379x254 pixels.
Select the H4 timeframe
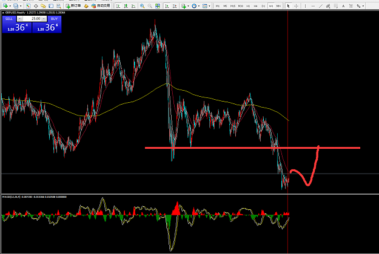point(255,6)
